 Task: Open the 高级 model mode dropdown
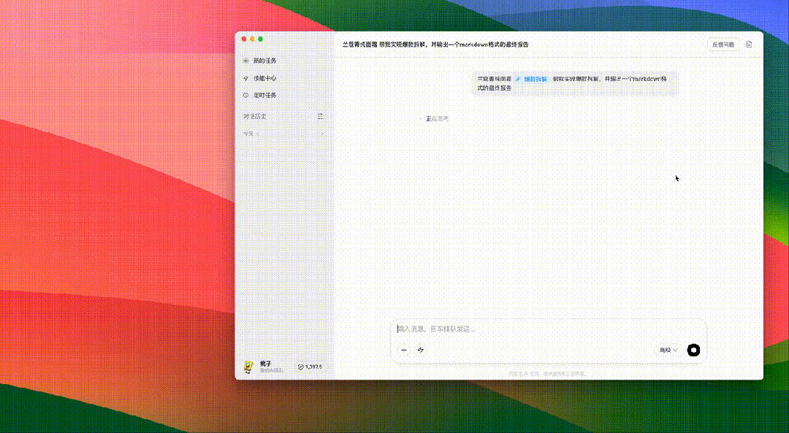point(668,350)
